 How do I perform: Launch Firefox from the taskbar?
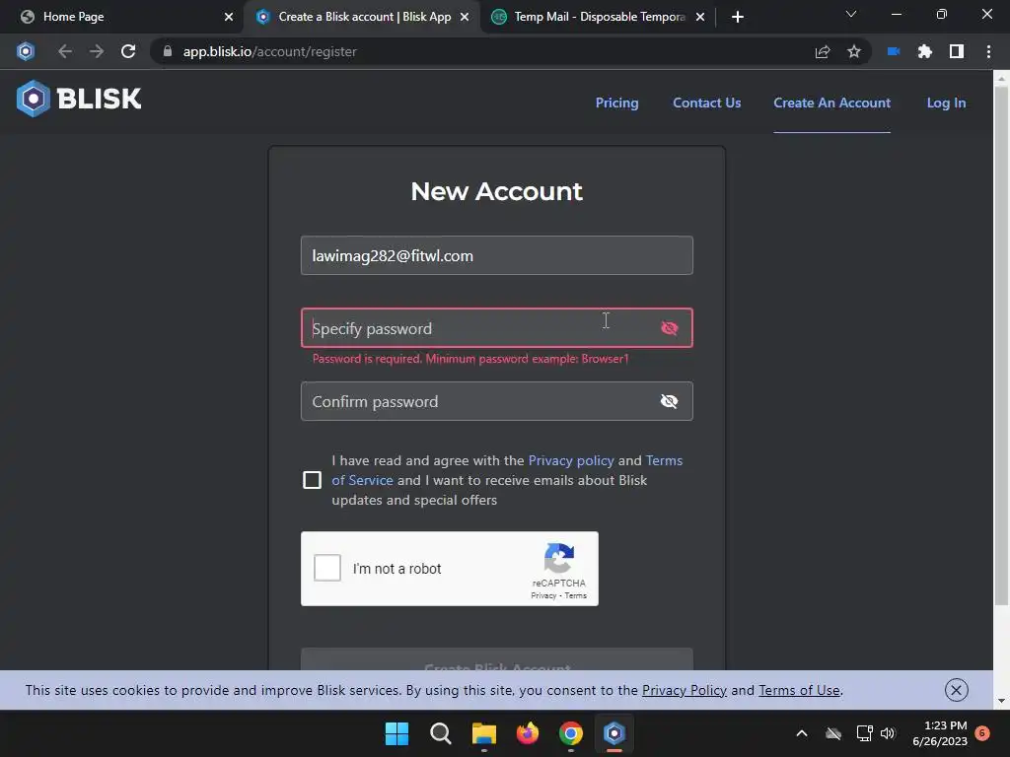(528, 733)
